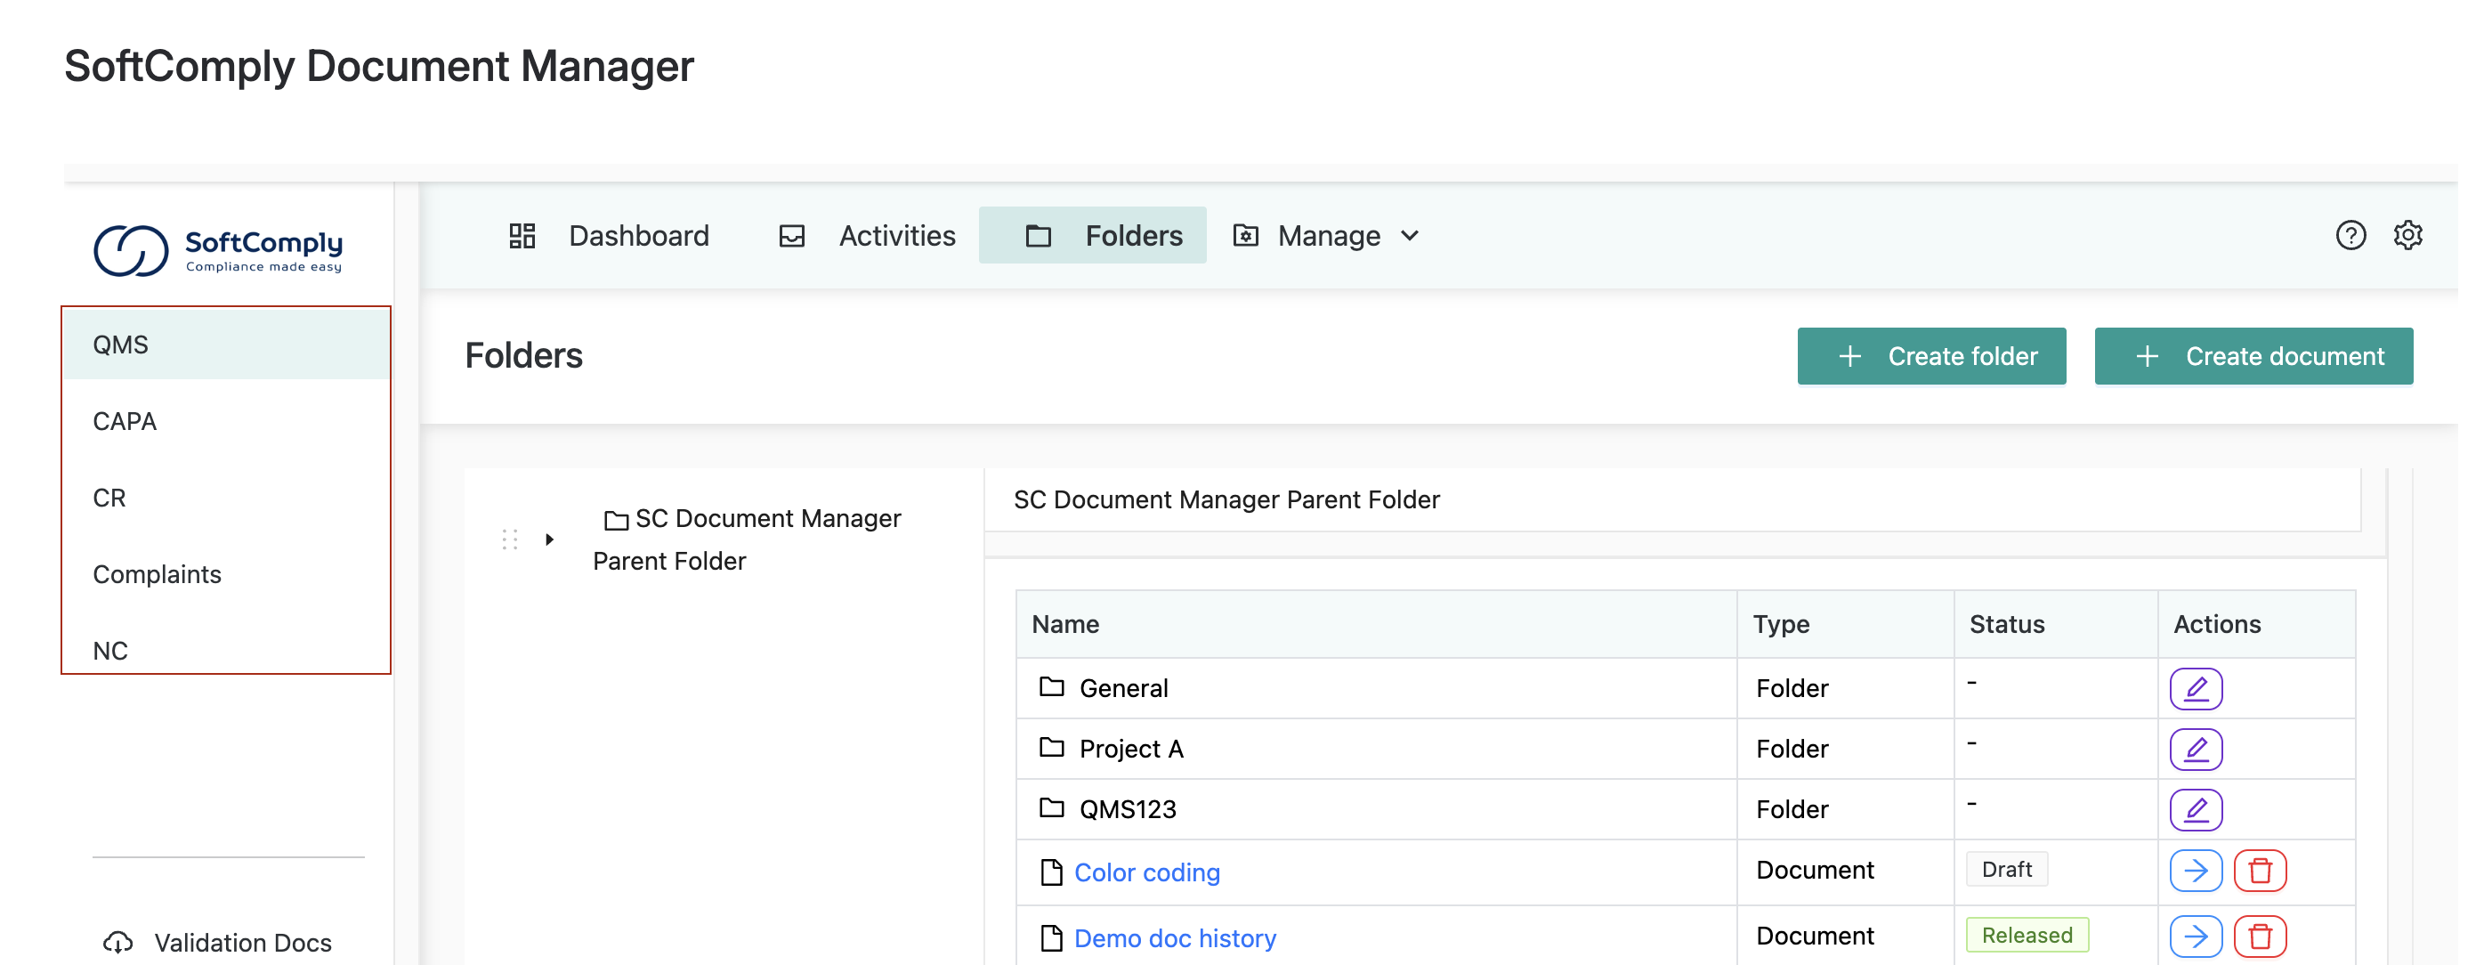Delete the Color coding document
2492x965 pixels.
(x=2260, y=872)
